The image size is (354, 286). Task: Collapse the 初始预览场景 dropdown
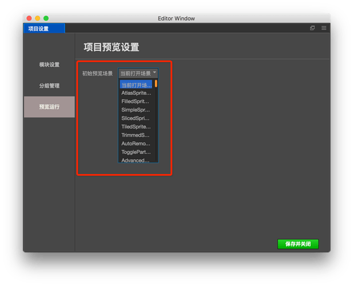click(x=138, y=73)
